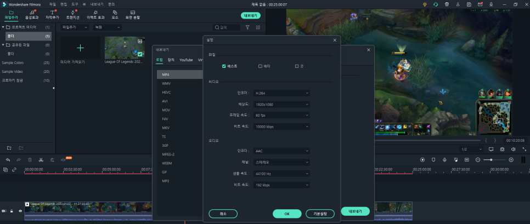Open 채널 스테레오 dropdown

281,162
